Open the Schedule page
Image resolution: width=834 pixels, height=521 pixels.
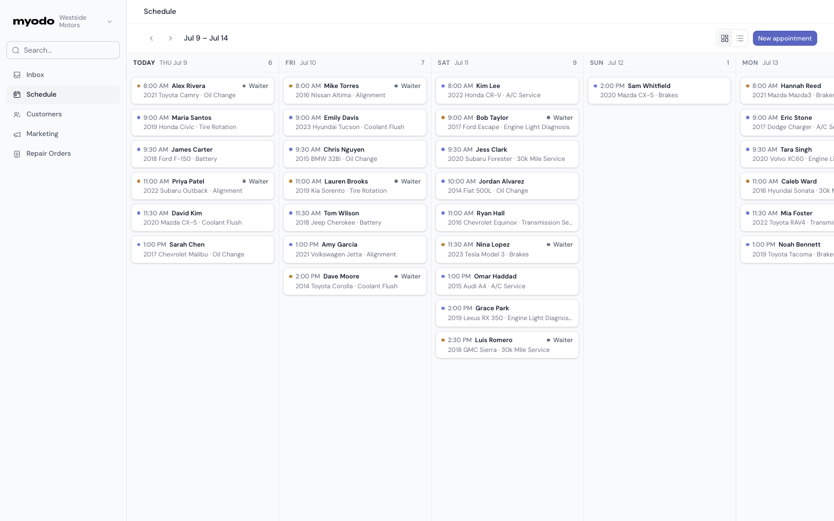(x=63, y=94)
